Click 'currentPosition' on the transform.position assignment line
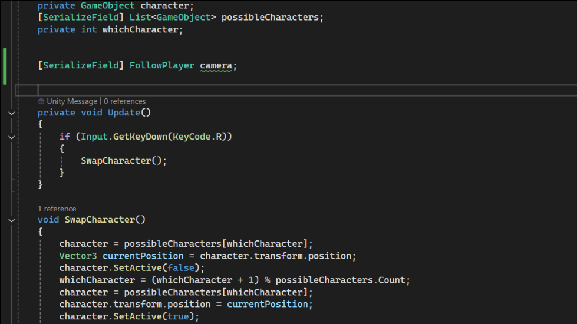 pos(267,304)
